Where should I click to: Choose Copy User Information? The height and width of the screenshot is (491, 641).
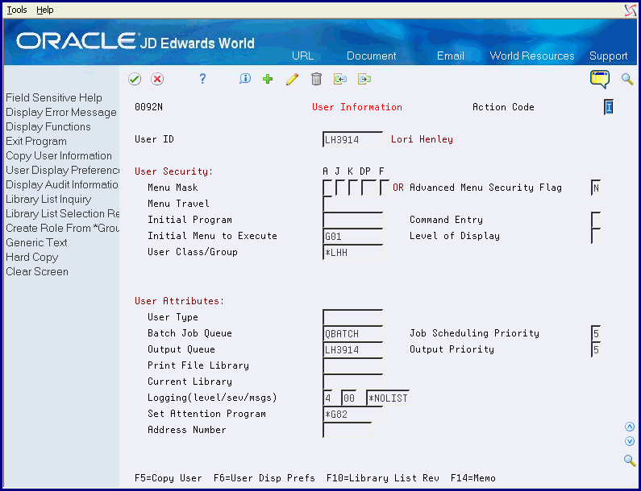point(59,156)
